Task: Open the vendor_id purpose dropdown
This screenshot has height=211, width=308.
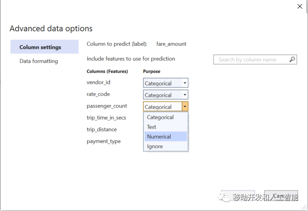Action: coord(165,83)
